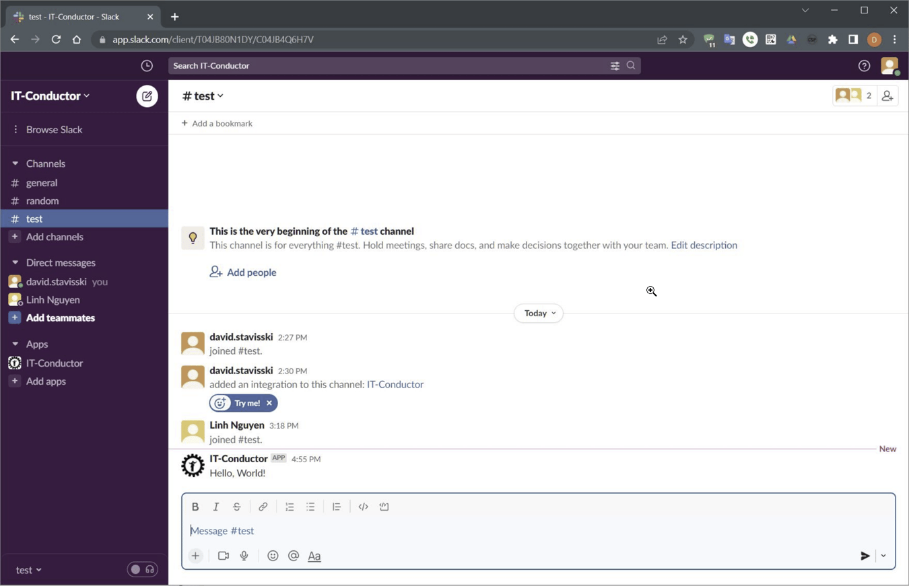The image size is (909, 586).
Task: Toggle the huddle headphones switch
Action: pos(142,569)
